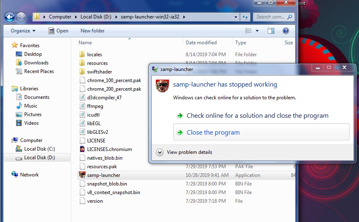The image size is (359, 222).
Task: Expand arrow after samp-launcher-win32-ia32 breadcrumb
Action: click(184, 17)
